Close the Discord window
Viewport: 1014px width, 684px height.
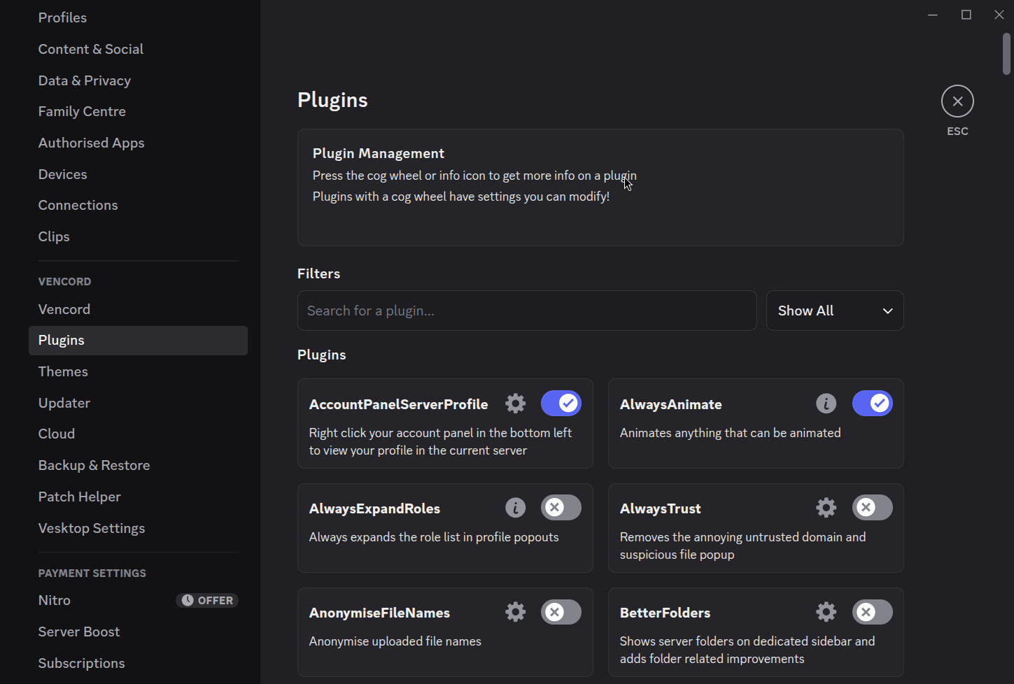999,15
